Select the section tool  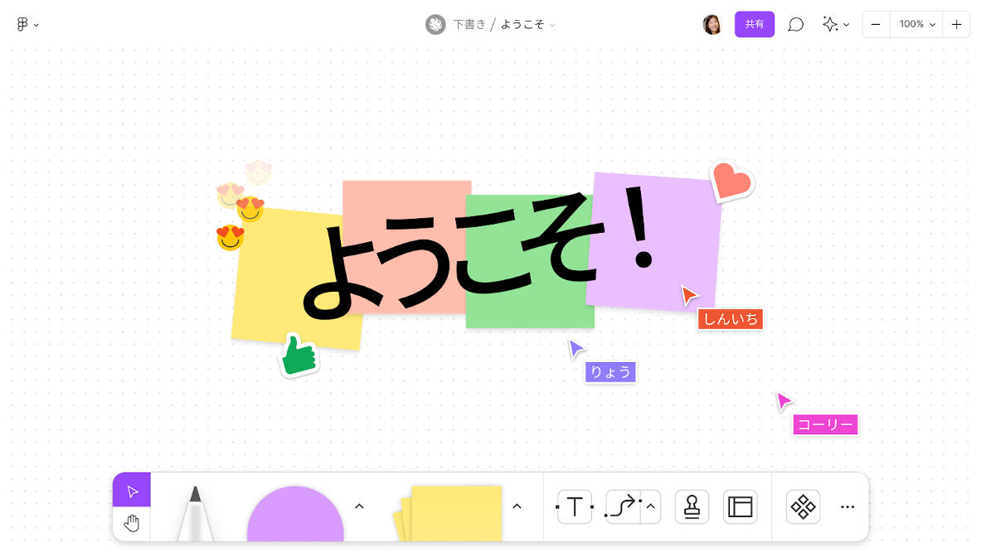[x=738, y=506]
